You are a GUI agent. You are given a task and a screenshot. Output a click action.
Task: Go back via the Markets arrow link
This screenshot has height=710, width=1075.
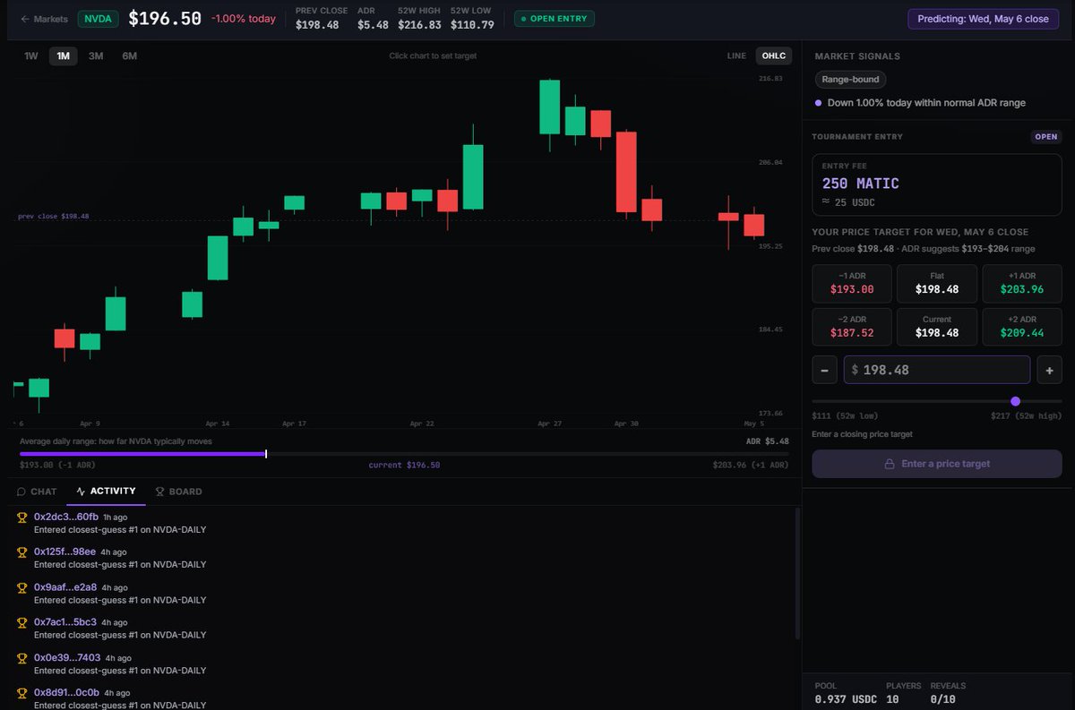pyautogui.click(x=44, y=19)
